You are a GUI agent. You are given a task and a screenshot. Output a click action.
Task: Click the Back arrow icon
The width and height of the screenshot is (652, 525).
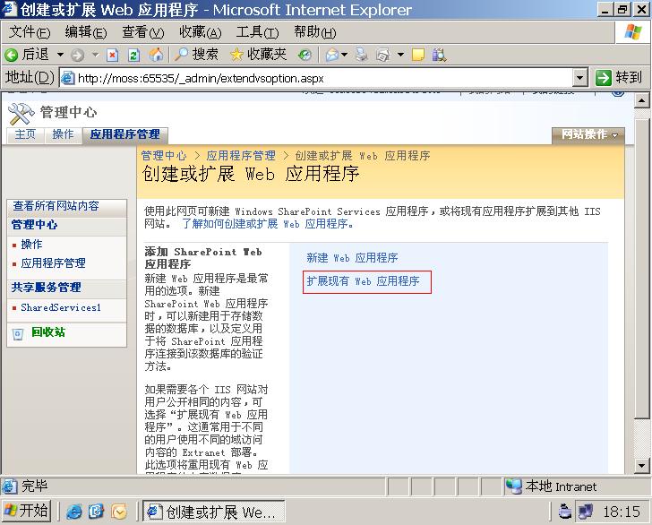point(12,55)
